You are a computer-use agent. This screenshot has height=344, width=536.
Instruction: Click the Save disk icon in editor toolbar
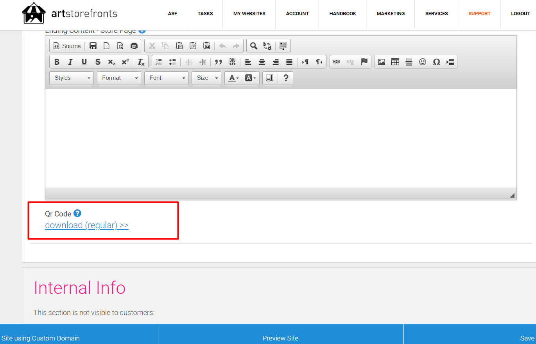click(93, 46)
